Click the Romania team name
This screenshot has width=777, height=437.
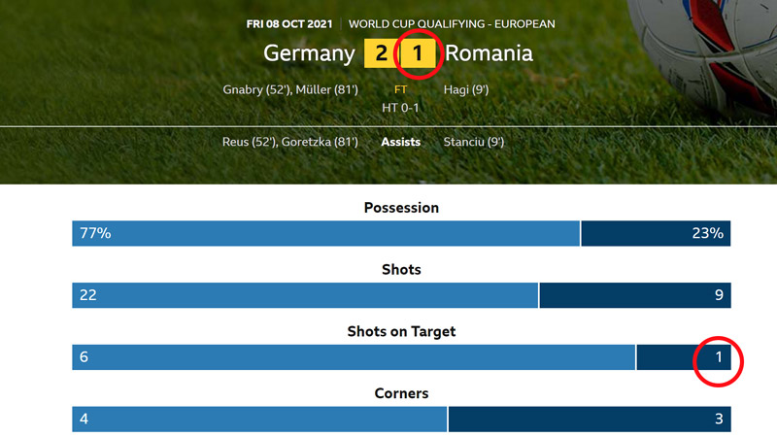(489, 53)
